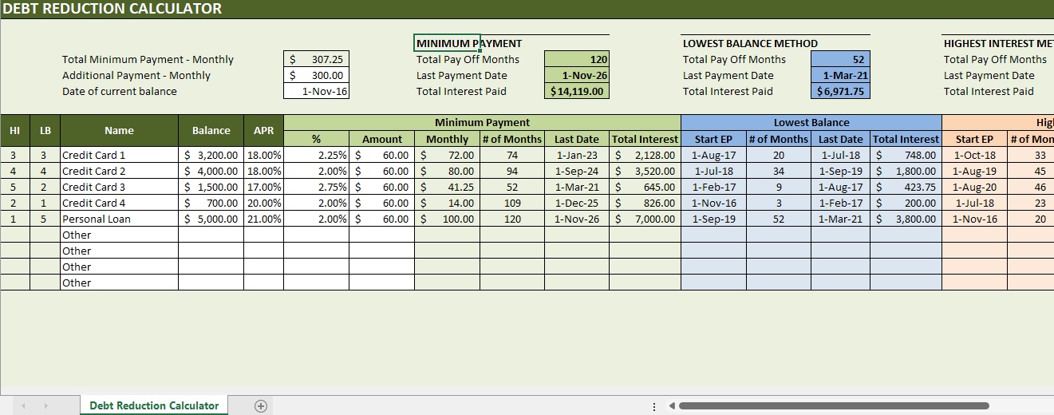The height and width of the screenshot is (415, 1054).
Task: Select the MINIMUM PAYMENT heading cell
Action: [x=447, y=43]
